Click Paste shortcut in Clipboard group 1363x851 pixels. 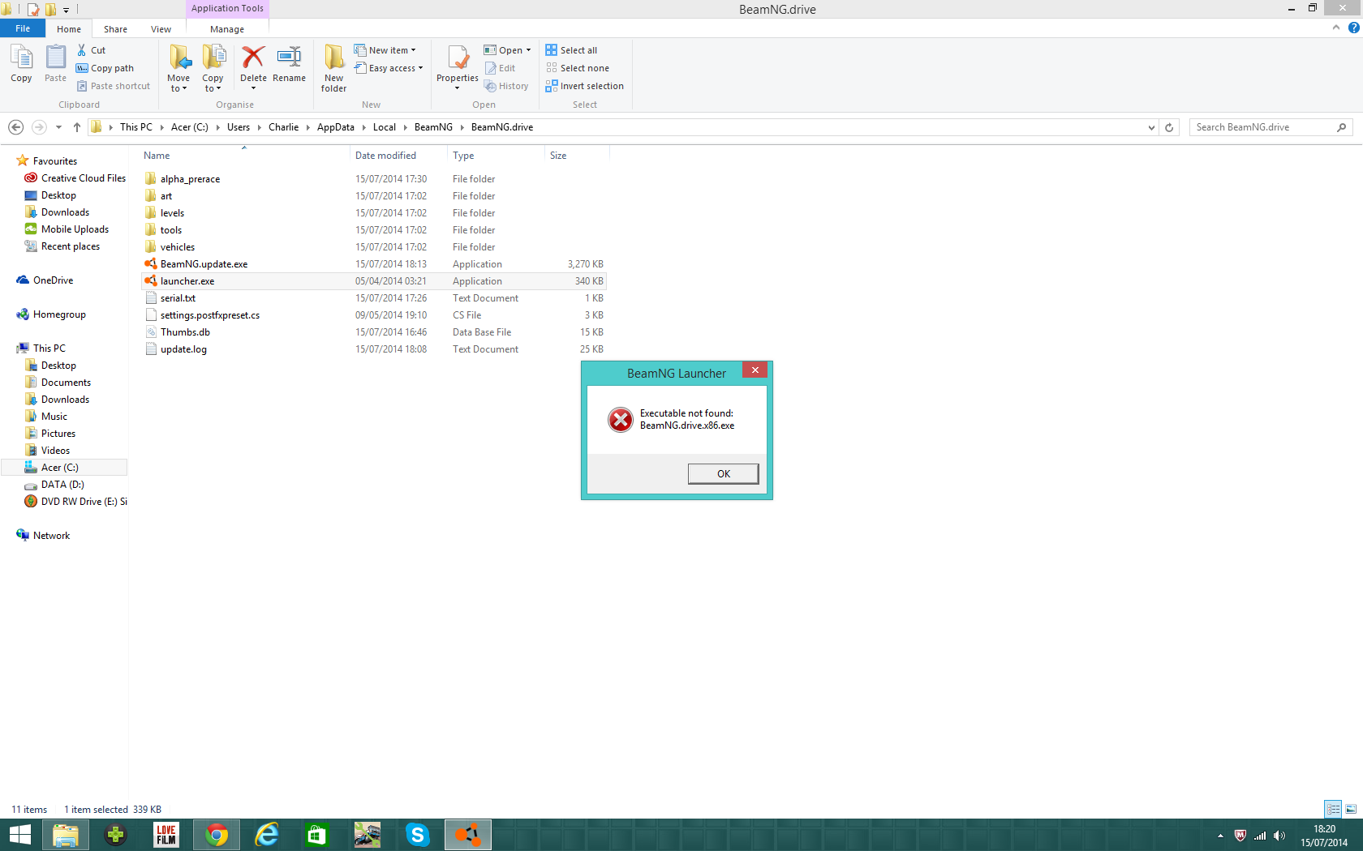pyautogui.click(x=114, y=86)
